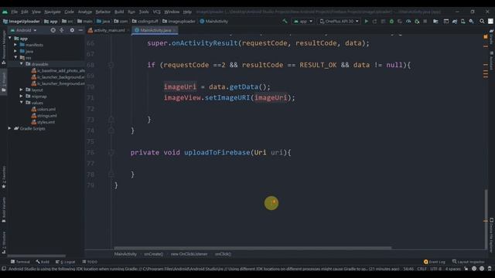Viewport: 495px width, 278px height.
Task: Expand the layout folder
Action: click(x=22, y=90)
